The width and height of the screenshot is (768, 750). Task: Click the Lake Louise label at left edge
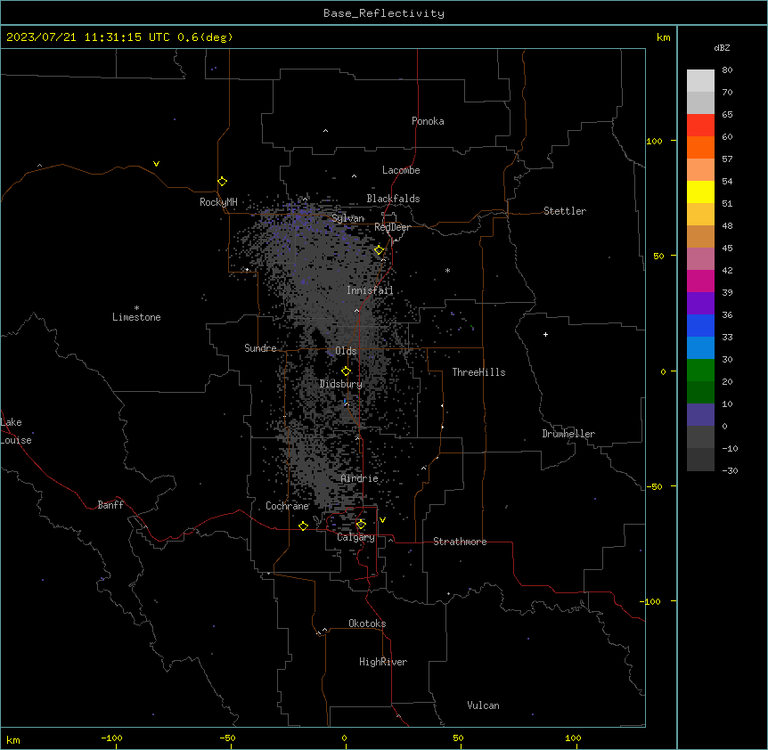point(16,431)
